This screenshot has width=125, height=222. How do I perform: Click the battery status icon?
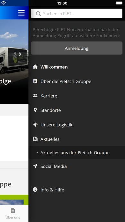point(119,3)
